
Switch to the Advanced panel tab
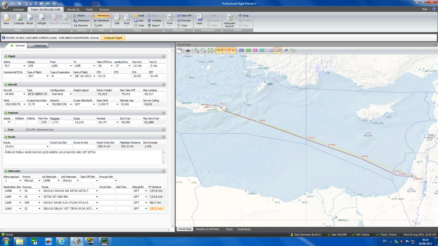coord(40,46)
